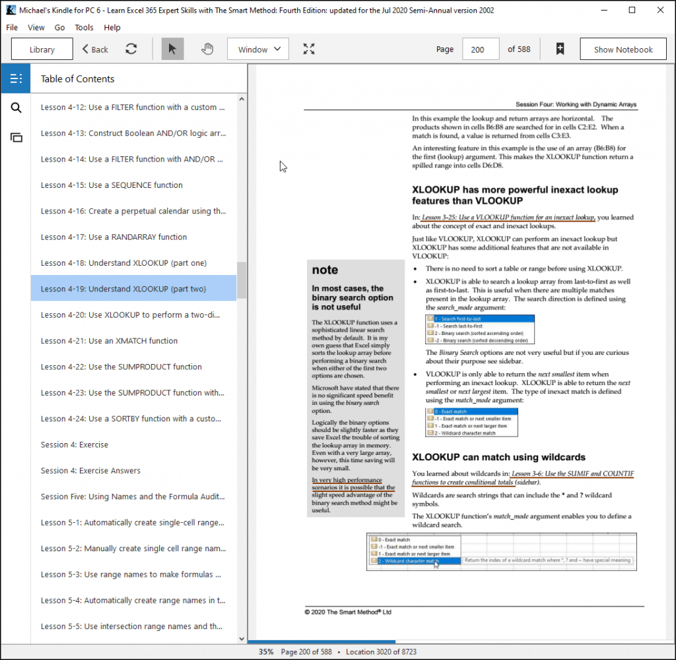Click the 'note' sidebar heading on page
Viewport: 676px width, 660px height.
click(325, 270)
